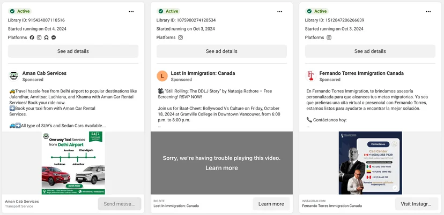Click the orange L avatar of Lost In Immigration
Screen dimensions: 444x215
pos(162,76)
